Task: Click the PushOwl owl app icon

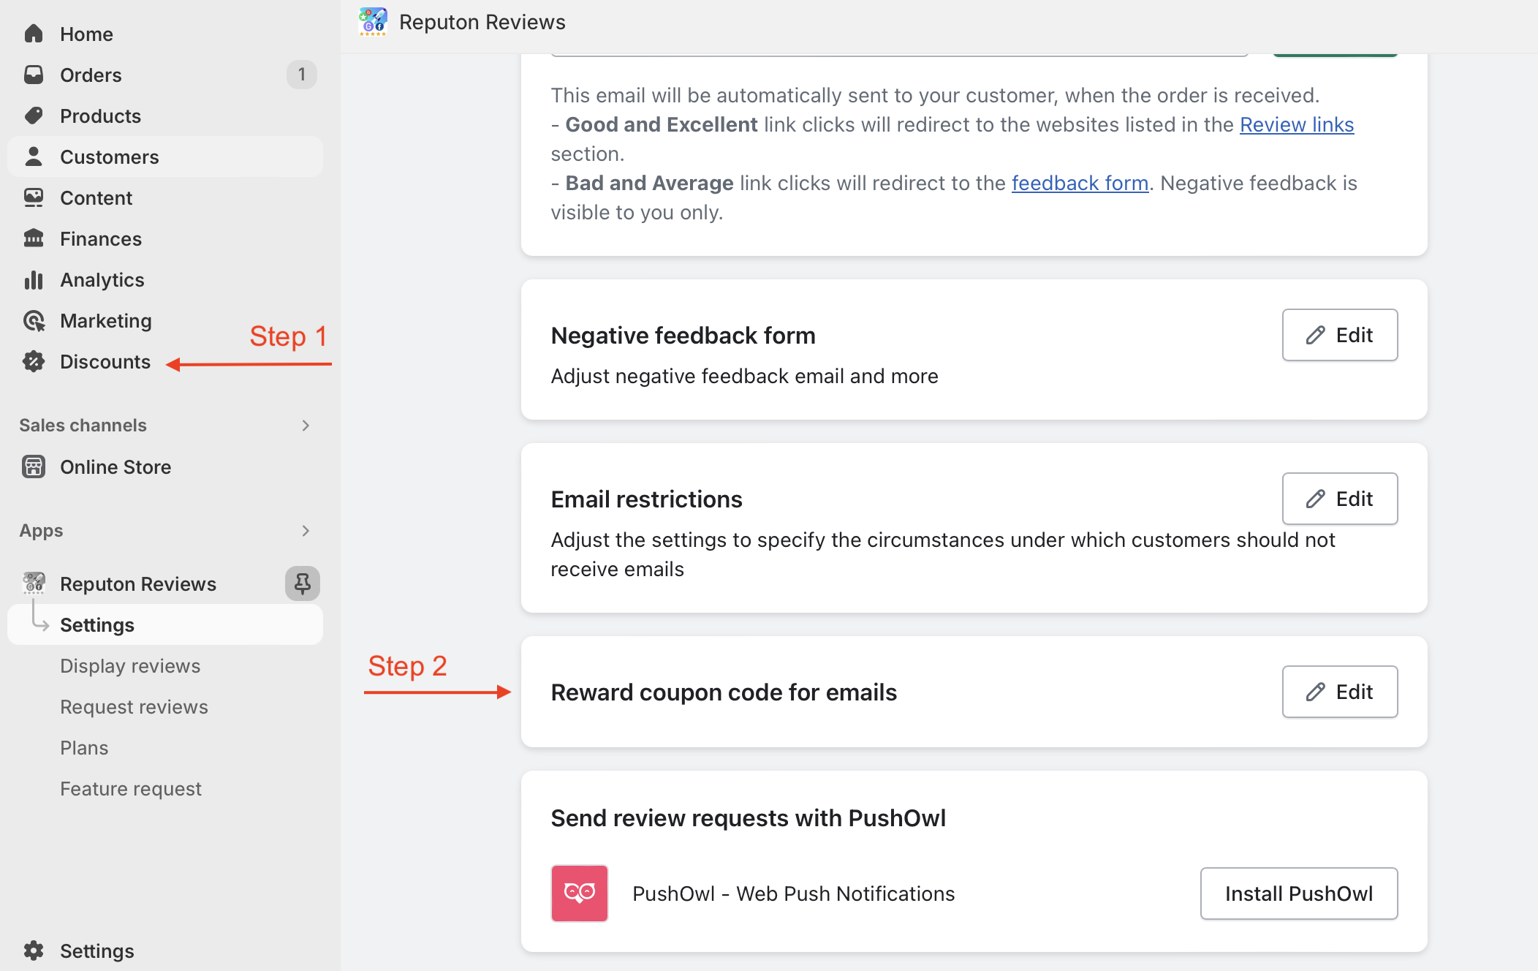Action: coord(579,893)
